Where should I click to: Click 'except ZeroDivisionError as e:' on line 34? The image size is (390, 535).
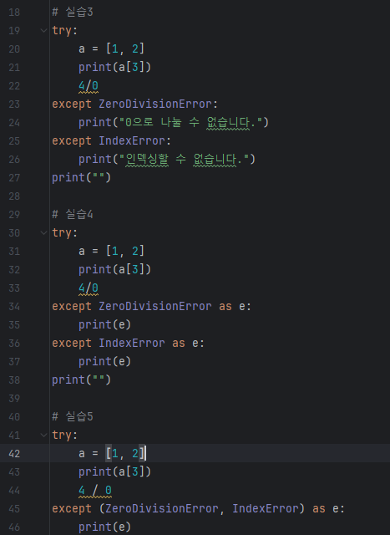pos(151,307)
